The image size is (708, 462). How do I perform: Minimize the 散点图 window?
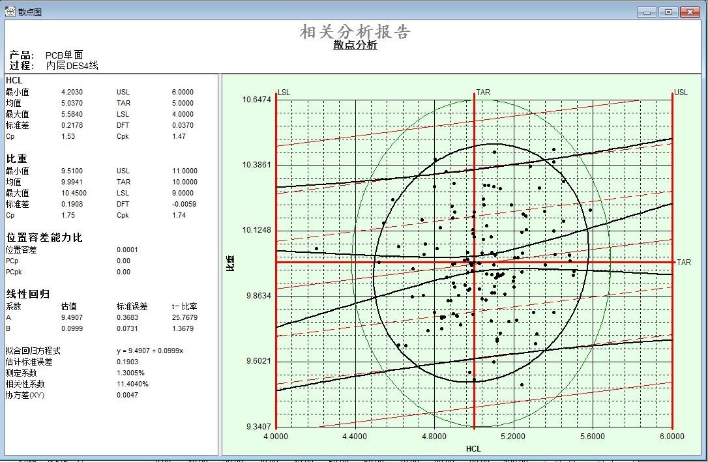[x=647, y=12]
